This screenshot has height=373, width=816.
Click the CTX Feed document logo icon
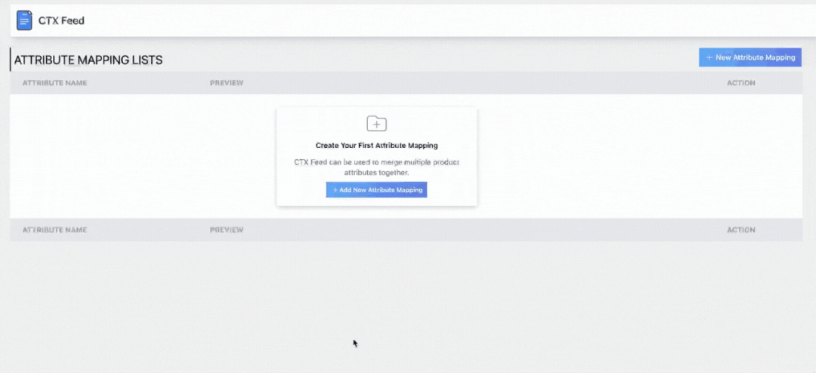click(25, 20)
